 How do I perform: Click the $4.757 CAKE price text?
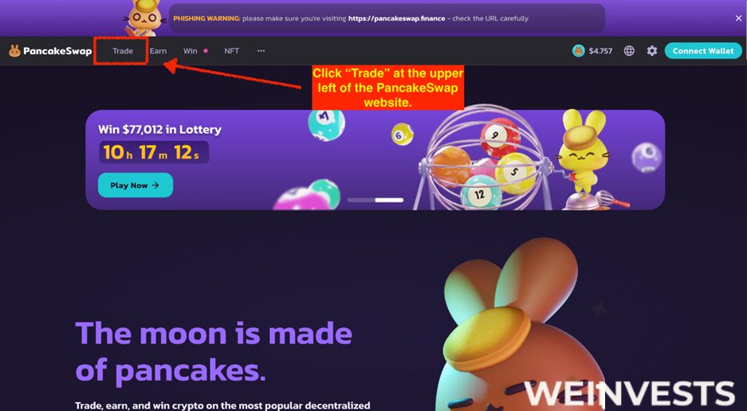600,51
